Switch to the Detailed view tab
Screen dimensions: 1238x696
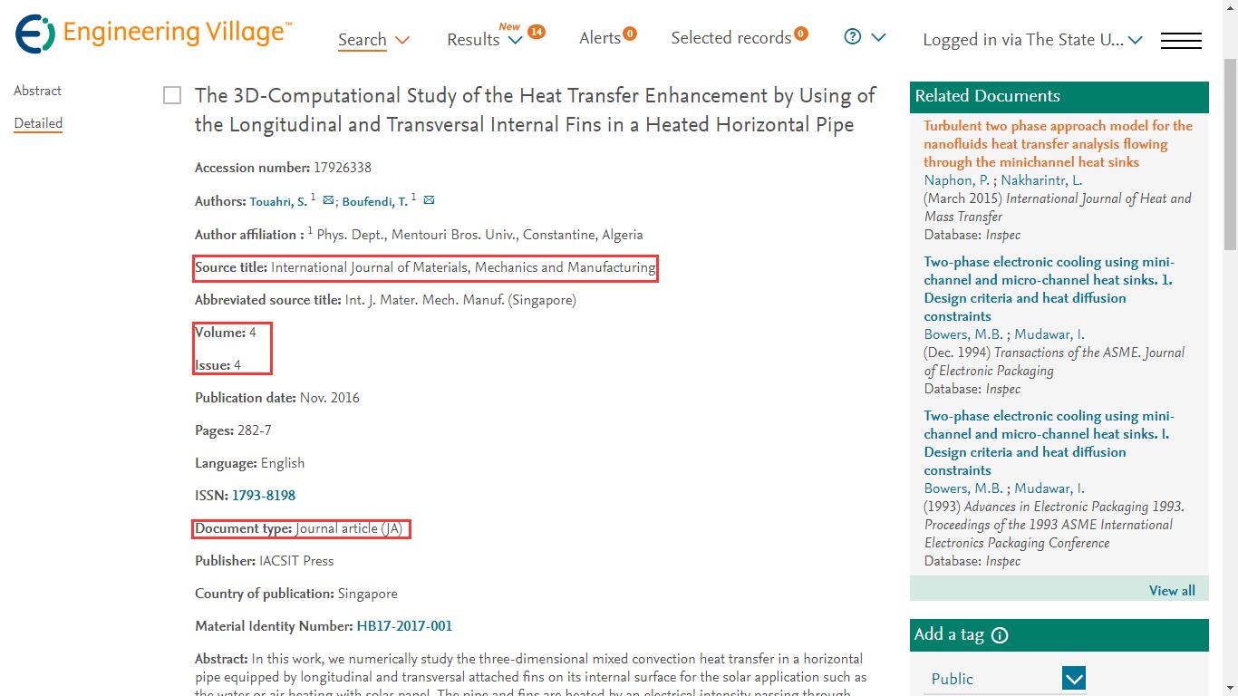(38, 123)
